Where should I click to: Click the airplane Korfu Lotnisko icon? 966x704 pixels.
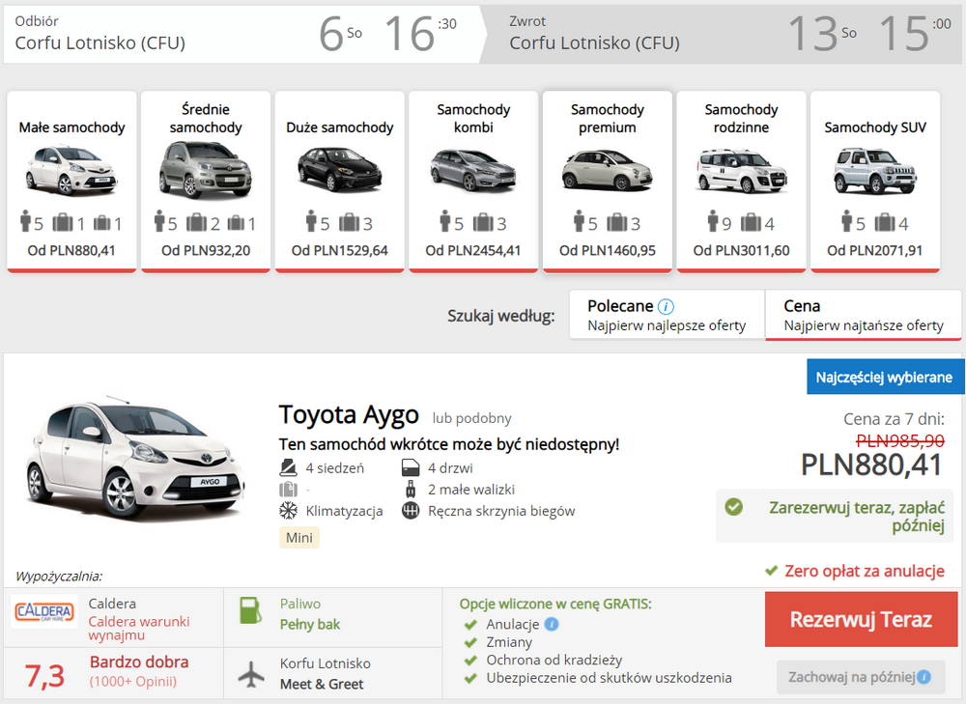click(251, 674)
